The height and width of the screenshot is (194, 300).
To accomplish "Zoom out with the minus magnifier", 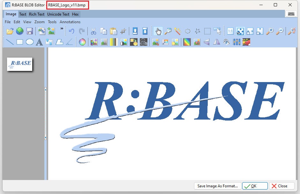I will tap(280, 31).
